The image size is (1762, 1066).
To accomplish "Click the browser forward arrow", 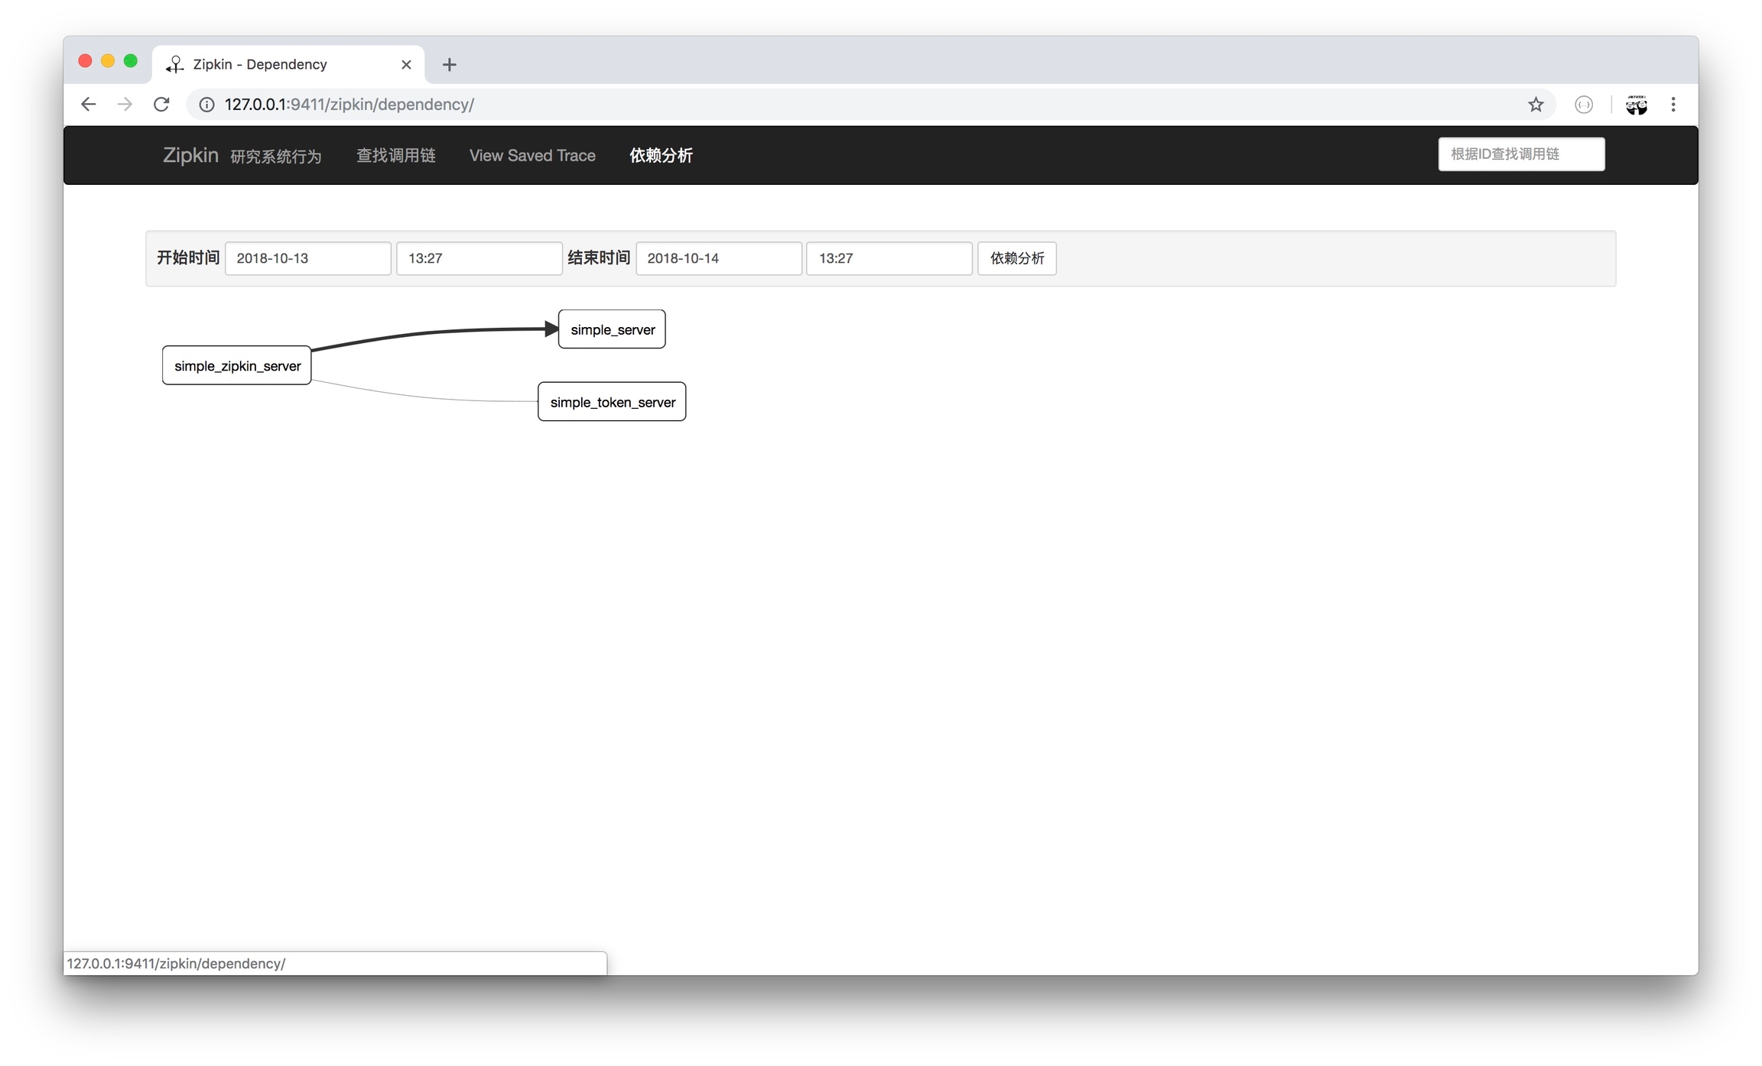I will [x=125, y=105].
